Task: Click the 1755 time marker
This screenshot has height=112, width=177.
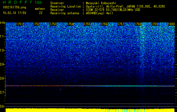Action: pos(87,24)
